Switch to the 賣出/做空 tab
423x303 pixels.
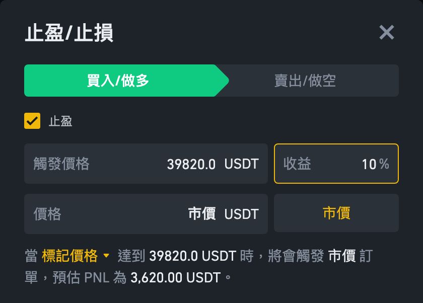tap(305, 81)
